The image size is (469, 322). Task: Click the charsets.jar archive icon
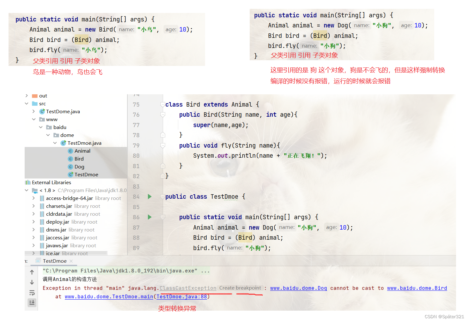point(42,206)
